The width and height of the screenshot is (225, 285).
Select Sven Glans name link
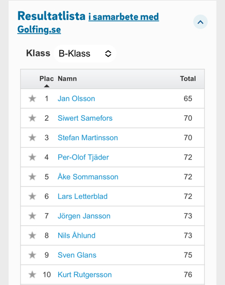point(77,255)
